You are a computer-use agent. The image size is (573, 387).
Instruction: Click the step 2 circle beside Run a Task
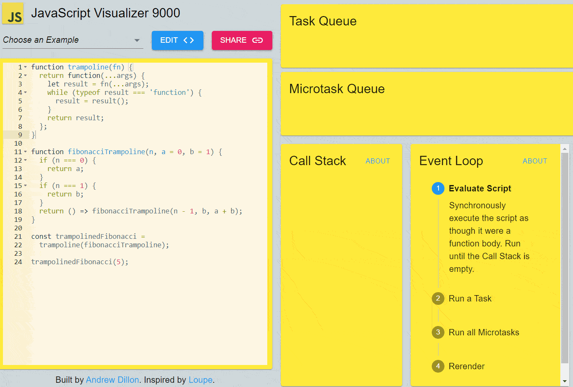[438, 299]
